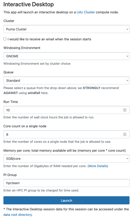Screen dimensions: 134x219
Task: Increment core count using stepper up arrow
Action: [x=125, y=133]
